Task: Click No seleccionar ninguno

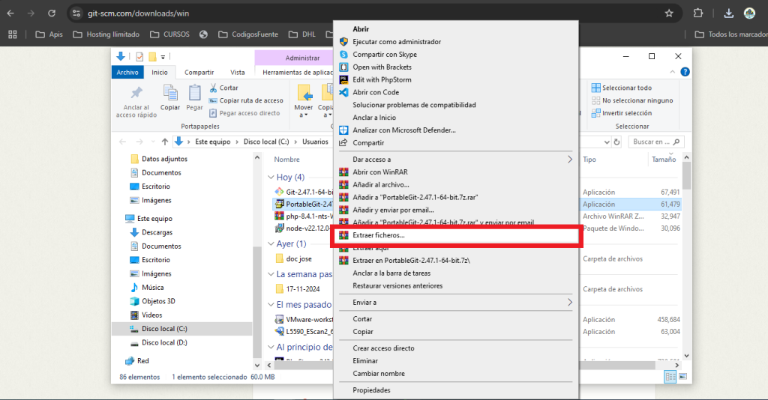Action: coord(632,100)
